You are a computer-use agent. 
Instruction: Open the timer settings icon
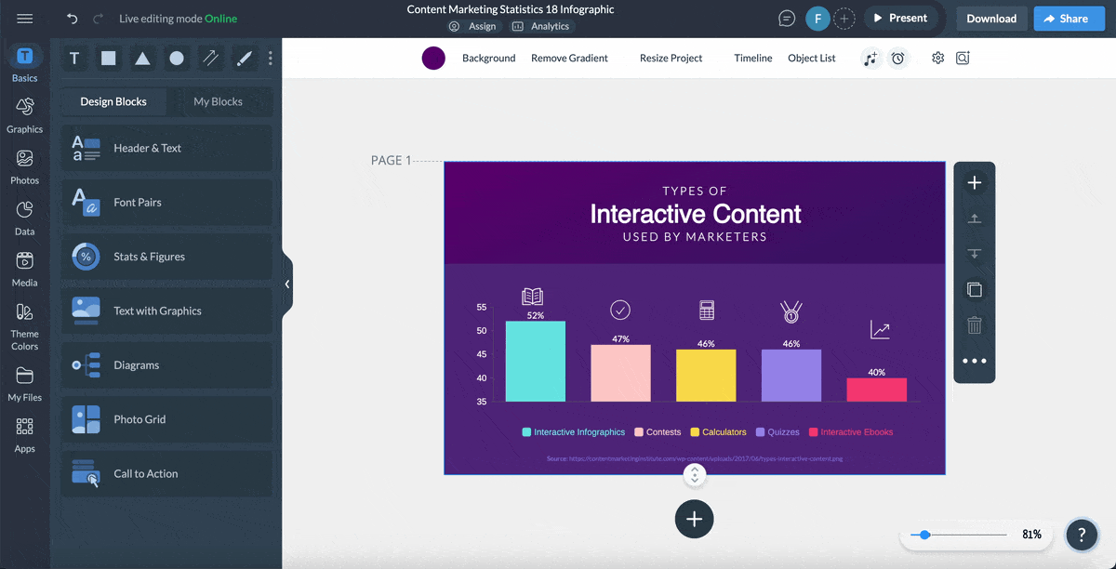pos(897,58)
